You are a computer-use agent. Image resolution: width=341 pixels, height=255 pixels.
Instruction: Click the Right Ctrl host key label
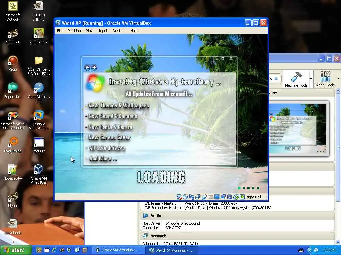pos(253,197)
